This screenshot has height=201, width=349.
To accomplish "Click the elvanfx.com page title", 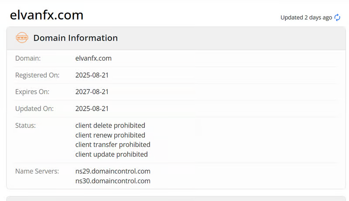I will click(x=47, y=15).
